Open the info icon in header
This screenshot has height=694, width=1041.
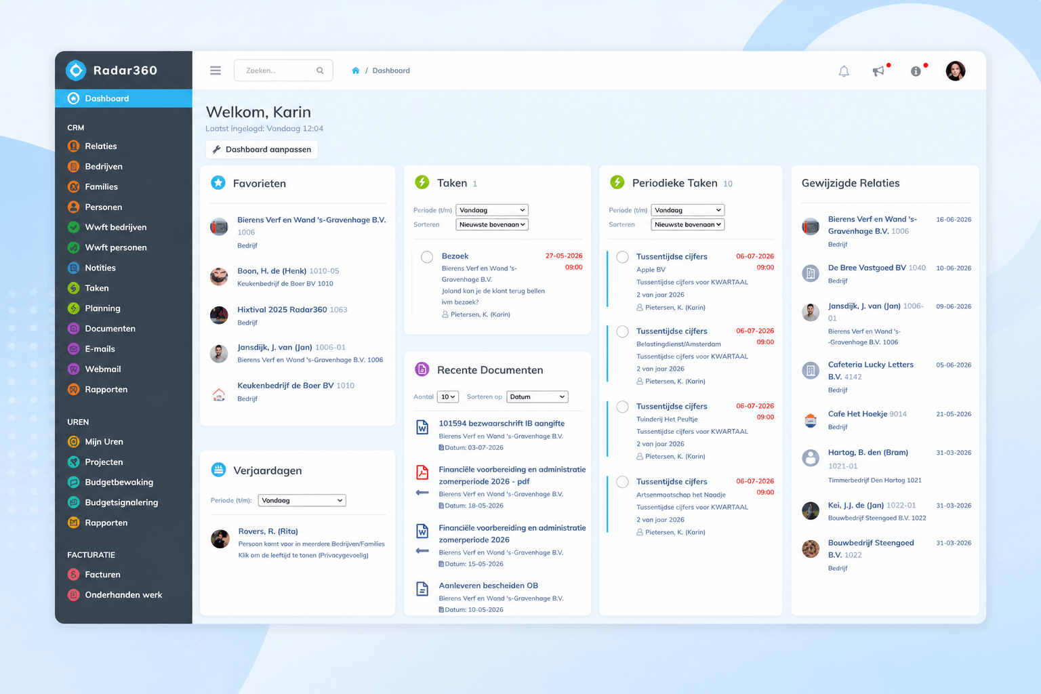point(916,71)
